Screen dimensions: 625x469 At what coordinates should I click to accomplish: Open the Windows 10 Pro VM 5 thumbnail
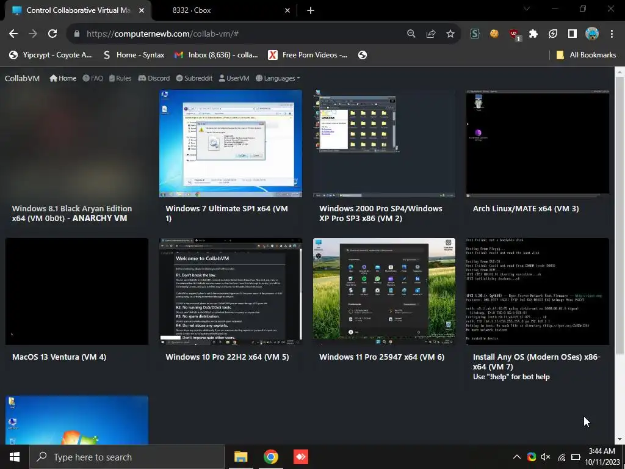click(230, 291)
